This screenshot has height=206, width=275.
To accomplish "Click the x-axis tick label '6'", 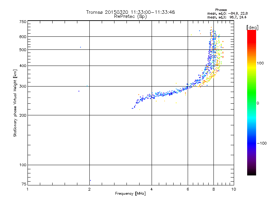I will point(188,189).
